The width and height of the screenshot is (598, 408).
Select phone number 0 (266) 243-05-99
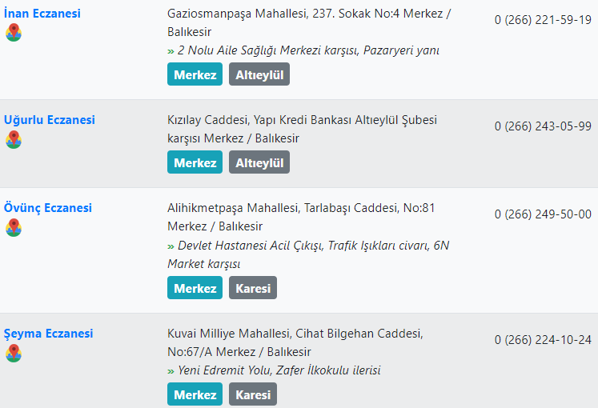tap(543, 126)
